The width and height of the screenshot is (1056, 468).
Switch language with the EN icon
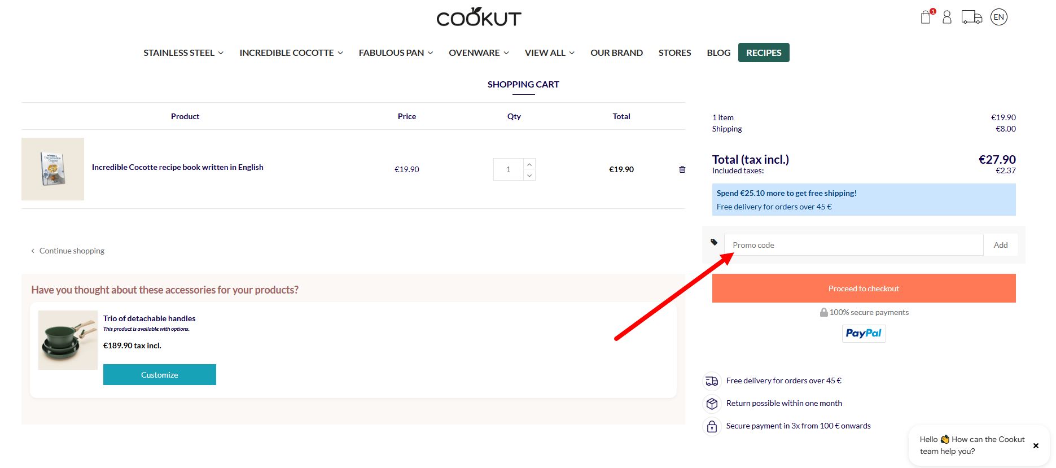pyautogui.click(x=999, y=17)
